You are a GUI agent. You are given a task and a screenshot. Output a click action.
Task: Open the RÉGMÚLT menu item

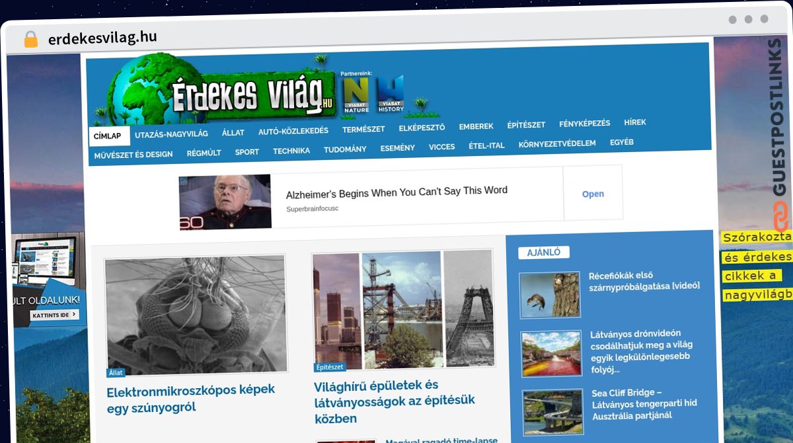pyautogui.click(x=204, y=153)
